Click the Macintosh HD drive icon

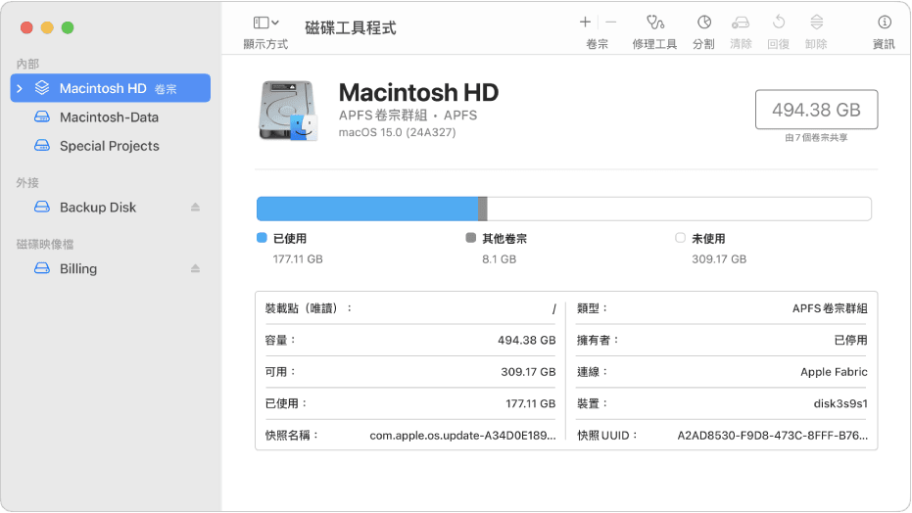[x=288, y=111]
